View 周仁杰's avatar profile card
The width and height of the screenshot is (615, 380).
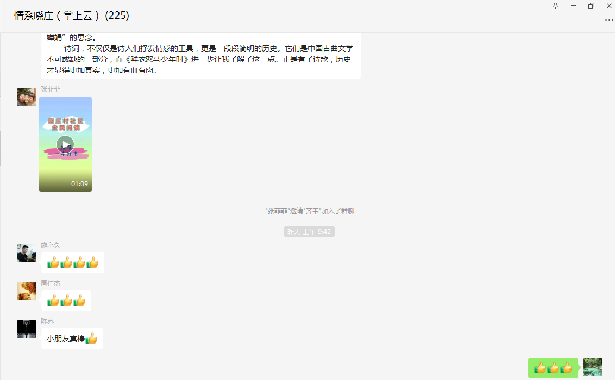pos(27,291)
